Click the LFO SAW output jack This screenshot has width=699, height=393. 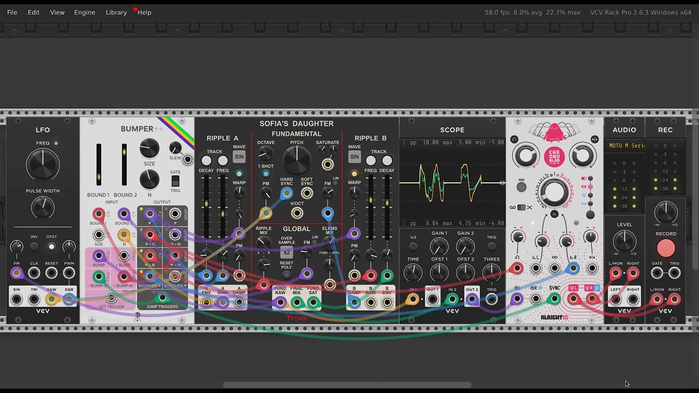51,299
